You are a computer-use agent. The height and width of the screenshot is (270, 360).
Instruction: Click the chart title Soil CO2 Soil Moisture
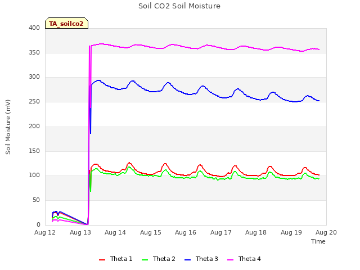pyautogui.click(x=179, y=6)
